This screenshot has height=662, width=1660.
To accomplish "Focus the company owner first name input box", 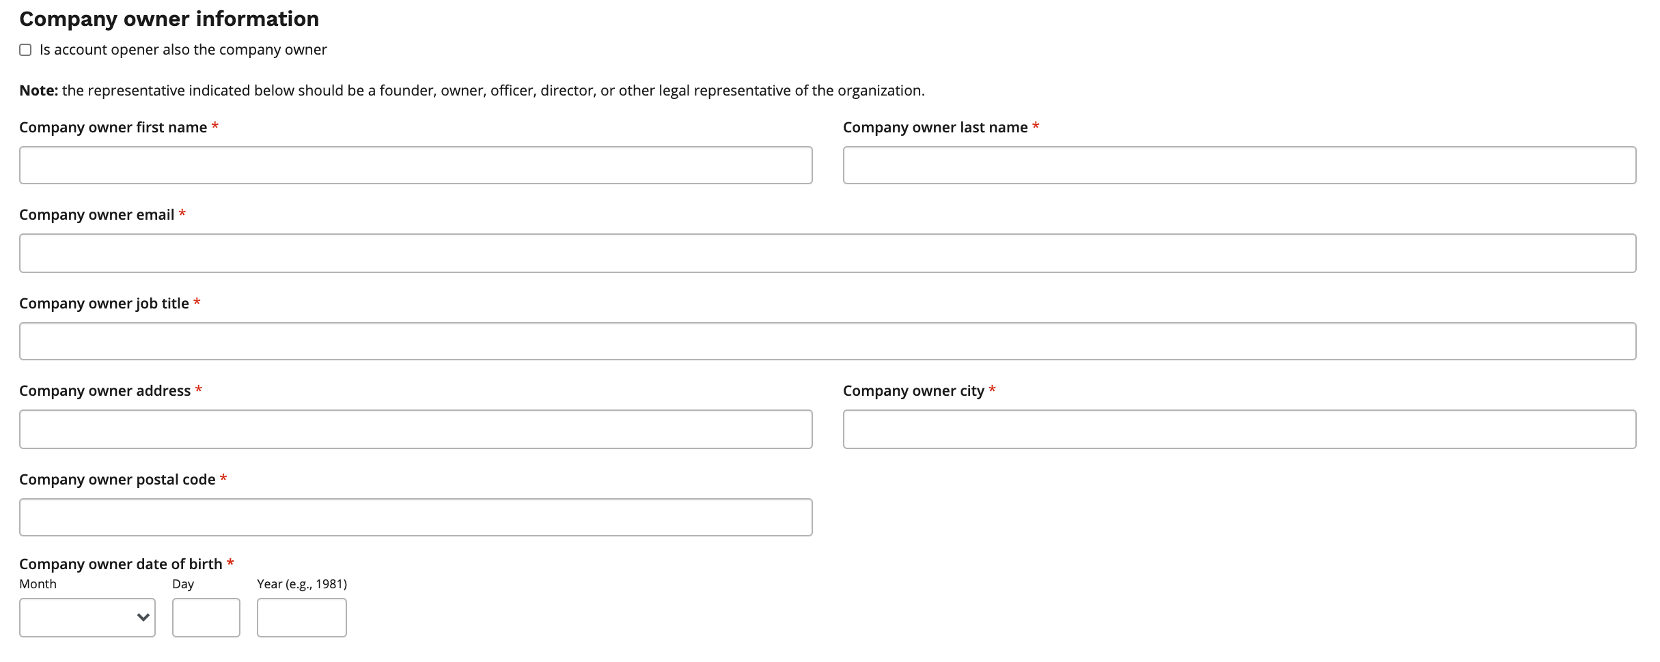I will [x=415, y=165].
